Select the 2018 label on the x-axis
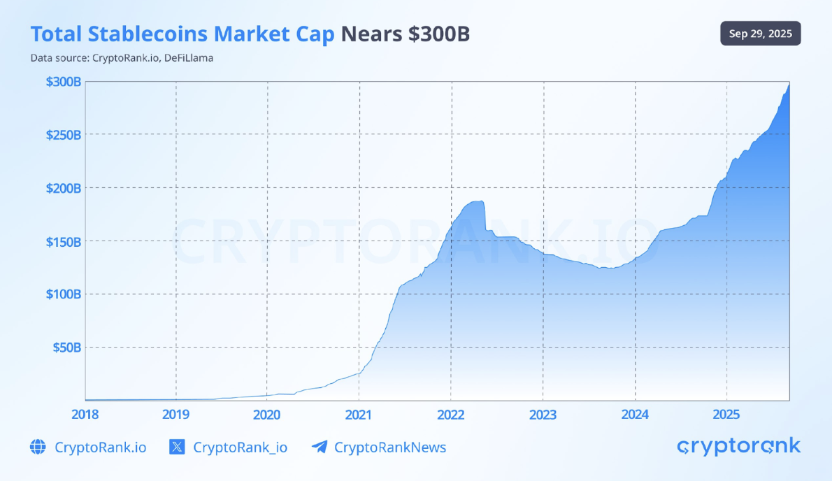Screen dimensions: 832x481 (x=85, y=414)
